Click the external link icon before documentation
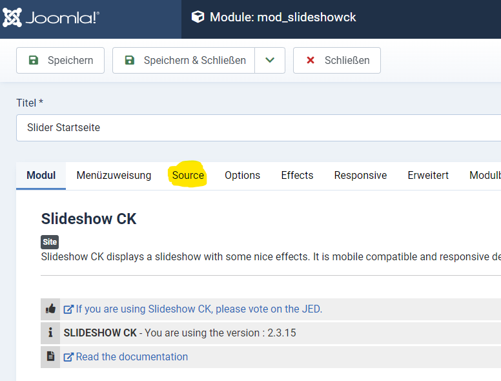 (68, 357)
